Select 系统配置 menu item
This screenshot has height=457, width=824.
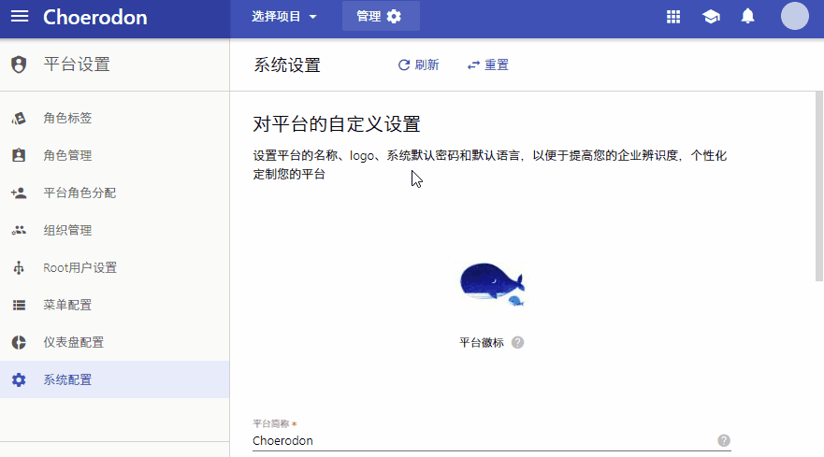pyautogui.click(x=114, y=379)
